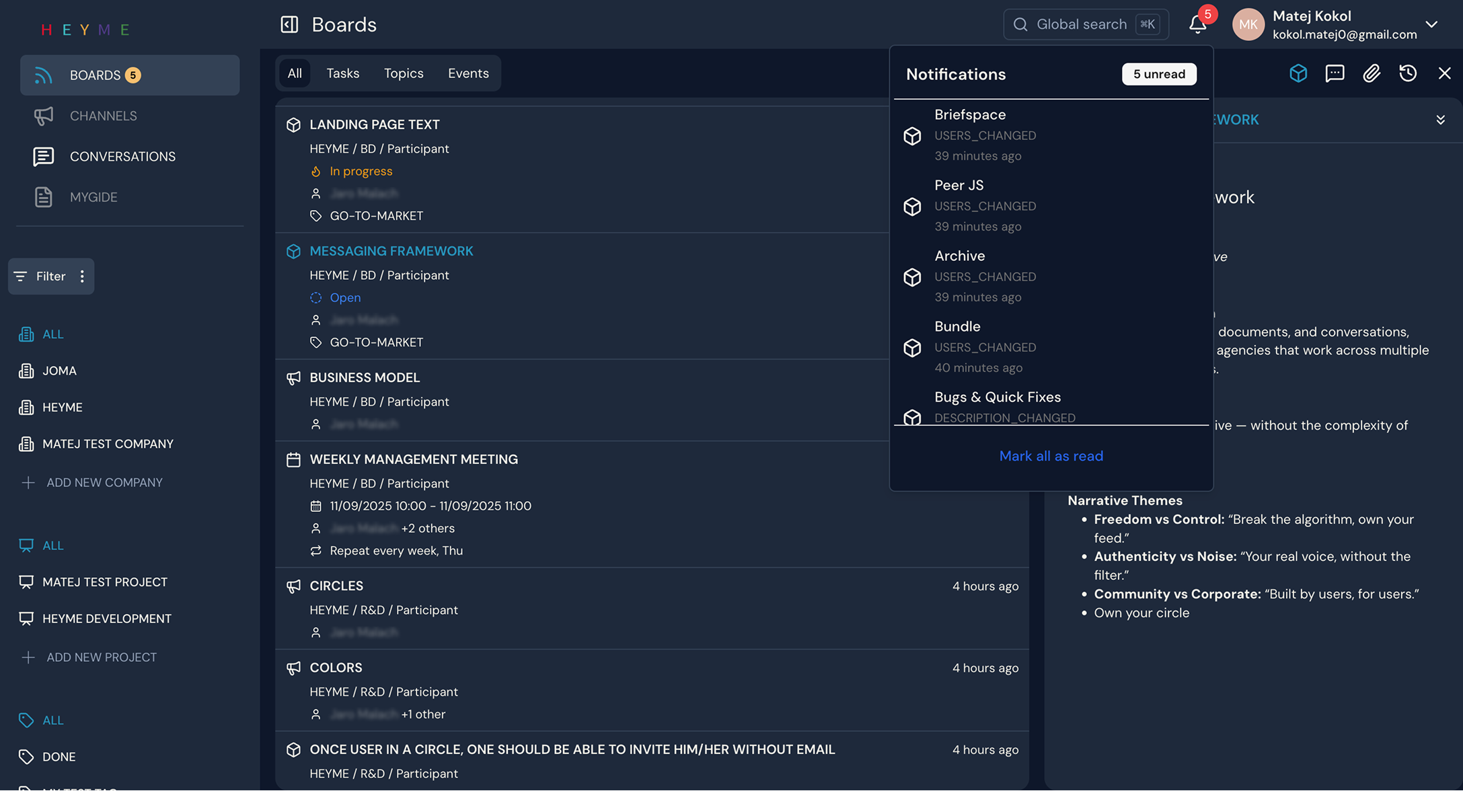This screenshot has height=791, width=1463.
Task: Open Mygide from the sidebar
Action: [43, 196]
